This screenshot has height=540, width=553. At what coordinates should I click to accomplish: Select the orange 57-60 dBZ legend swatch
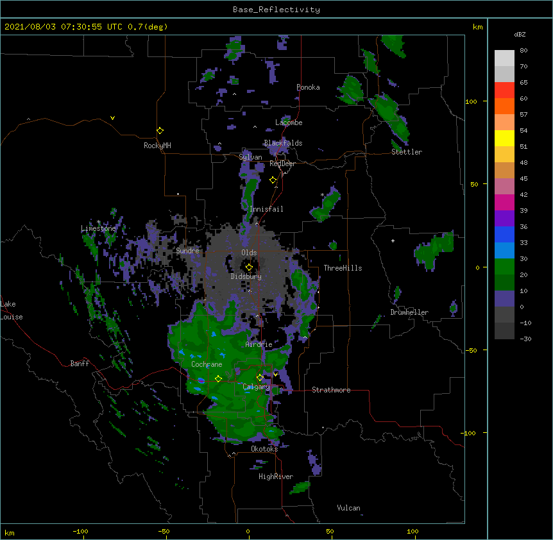504,106
